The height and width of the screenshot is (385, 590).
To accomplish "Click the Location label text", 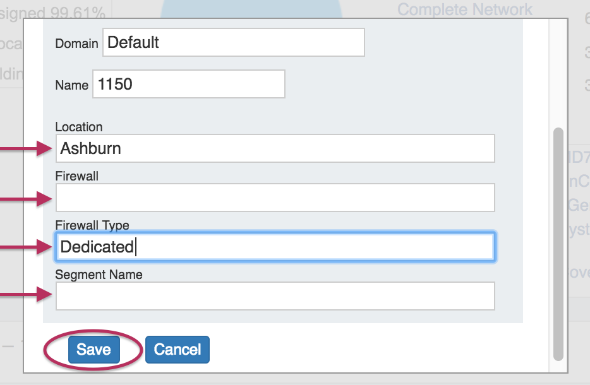I will coord(78,127).
